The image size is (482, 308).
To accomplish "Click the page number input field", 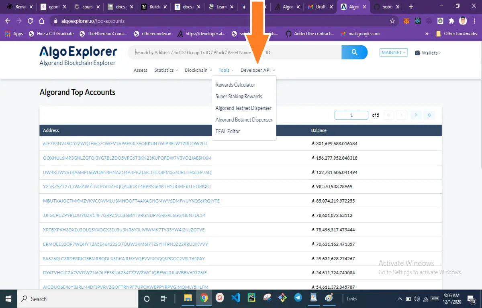I will (x=351, y=115).
